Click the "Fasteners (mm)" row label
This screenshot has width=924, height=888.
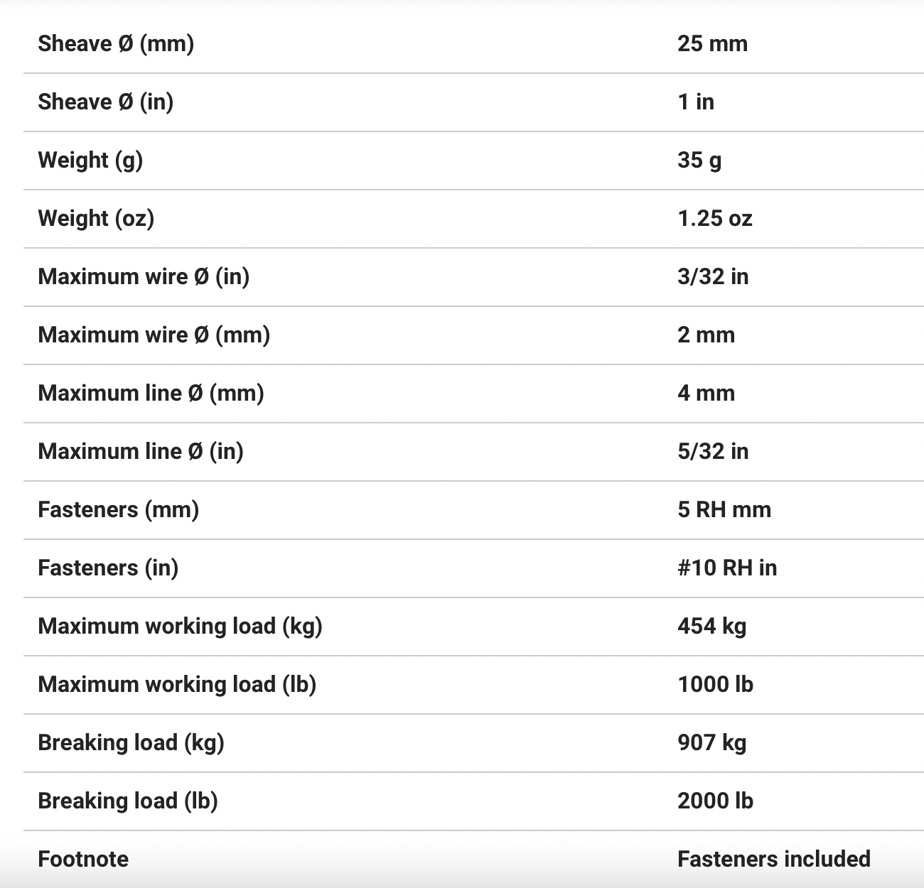point(118,509)
